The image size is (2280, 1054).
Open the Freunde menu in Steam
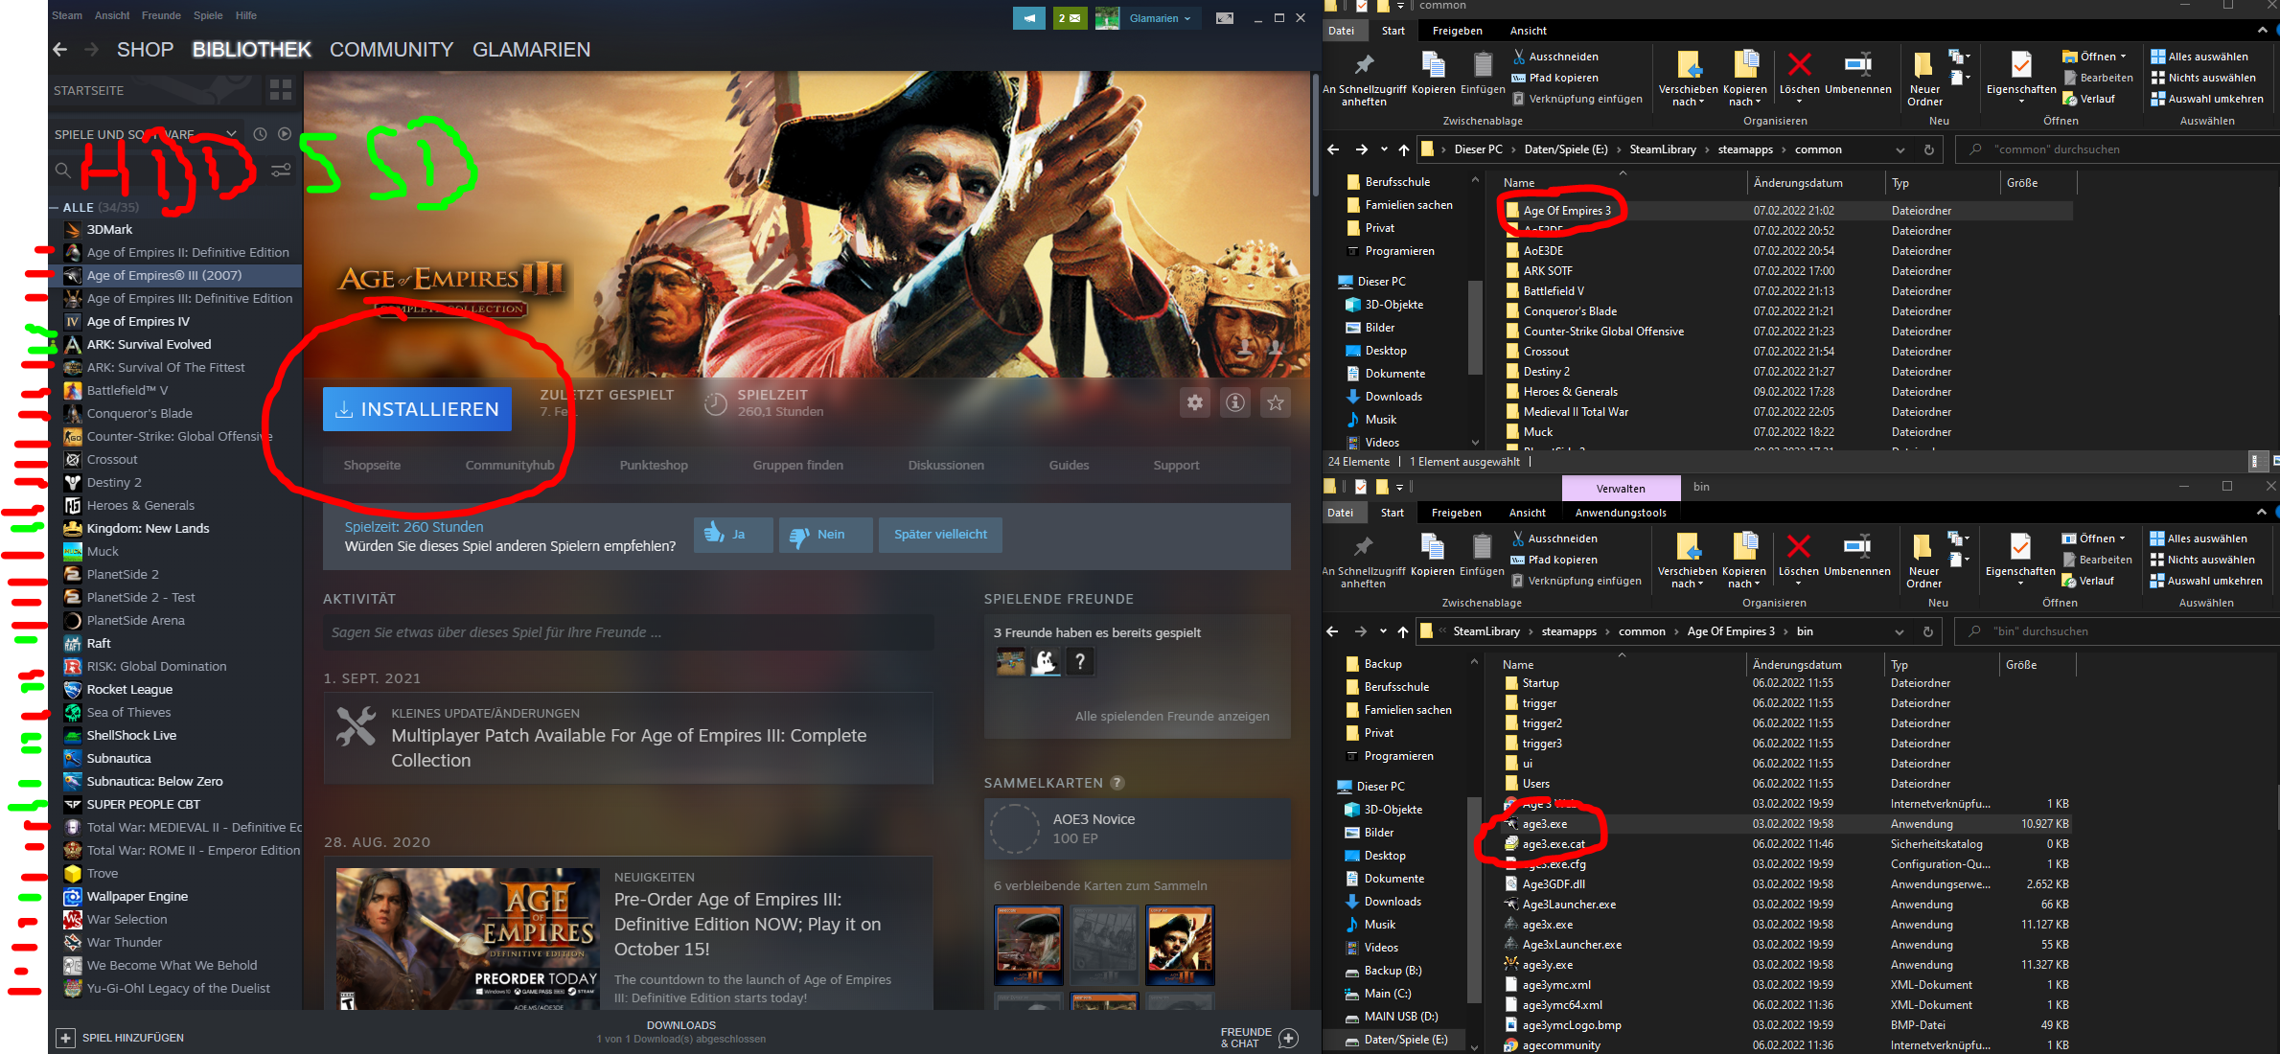[161, 15]
